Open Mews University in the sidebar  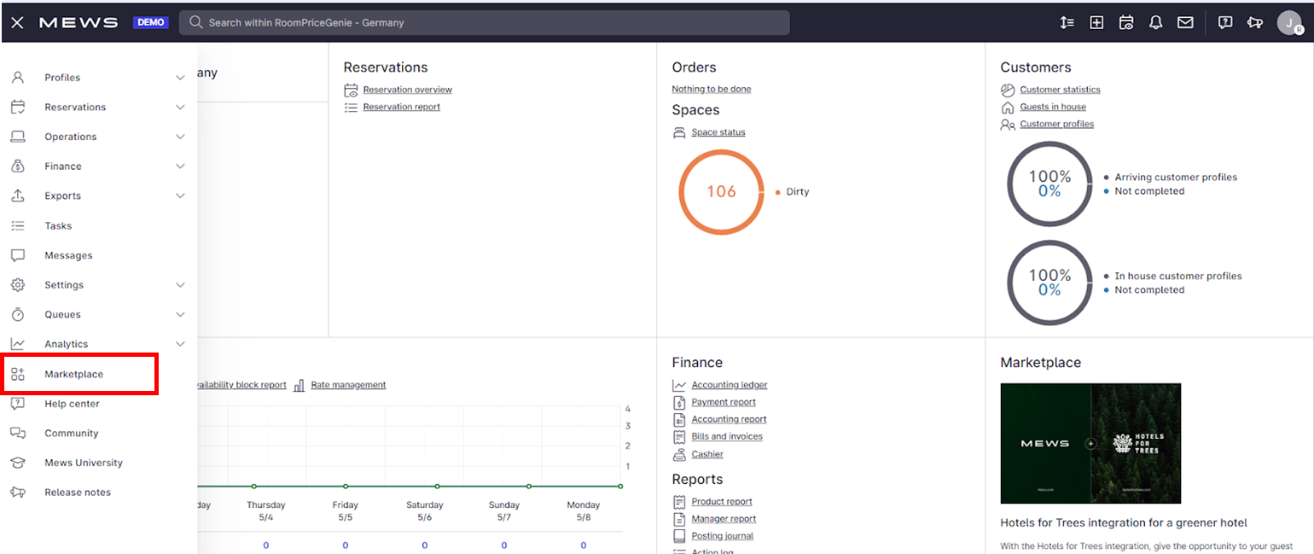point(84,463)
